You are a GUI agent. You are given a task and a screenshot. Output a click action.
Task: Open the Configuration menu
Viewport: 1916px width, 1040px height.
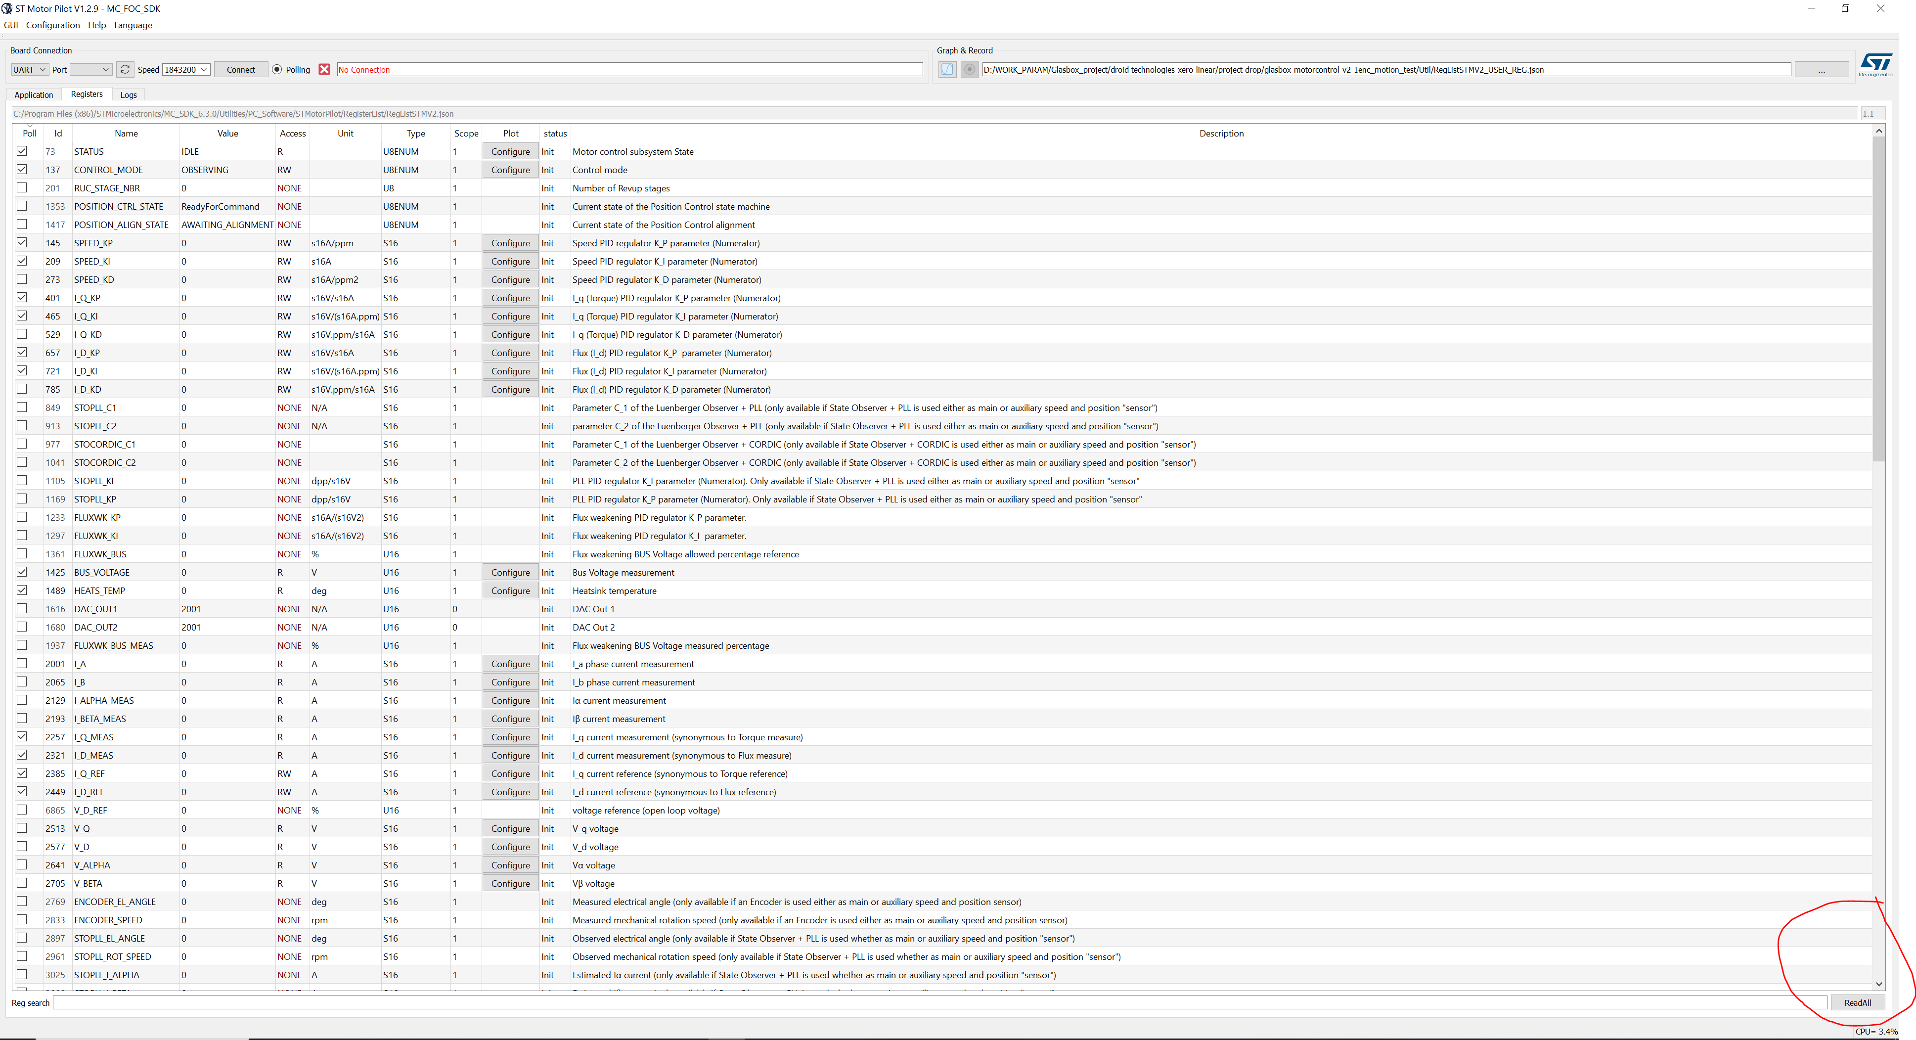click(53, 25)
